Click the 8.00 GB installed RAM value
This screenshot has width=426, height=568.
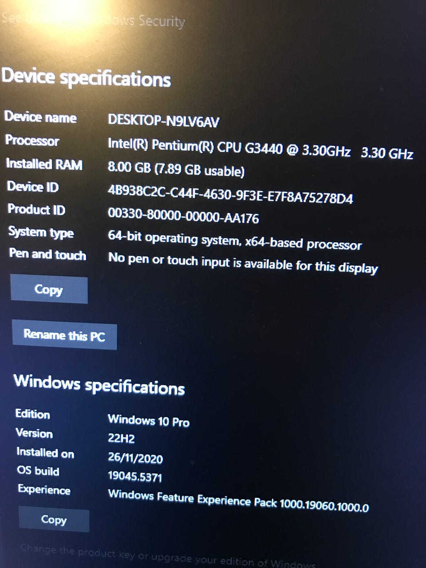point(176,169)
